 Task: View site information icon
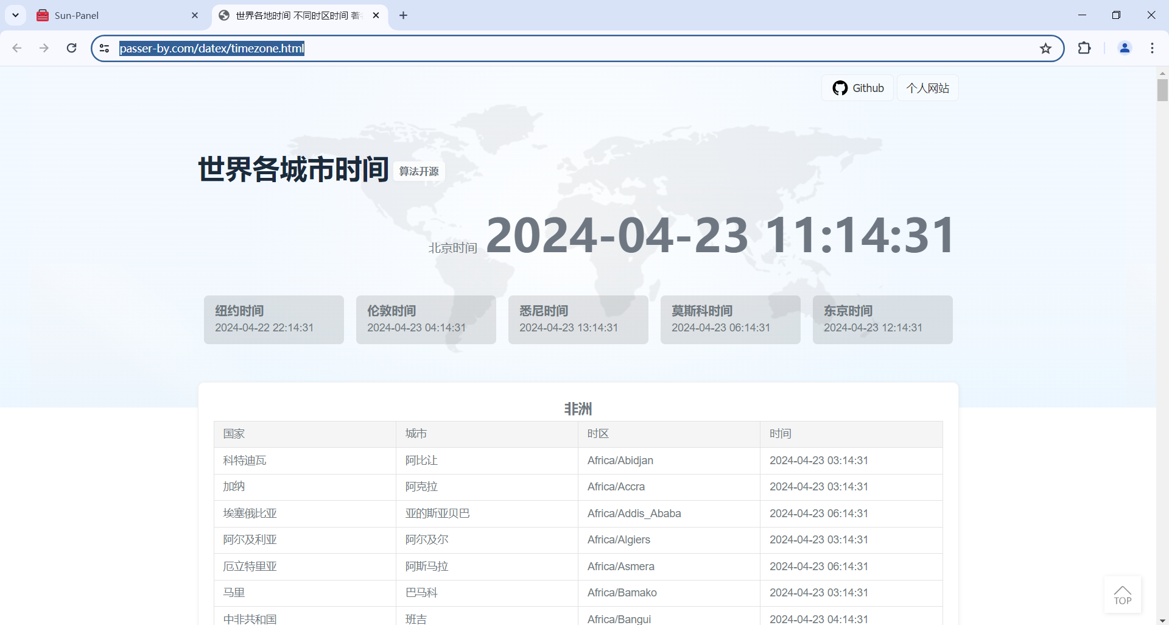tap(104, 48)
